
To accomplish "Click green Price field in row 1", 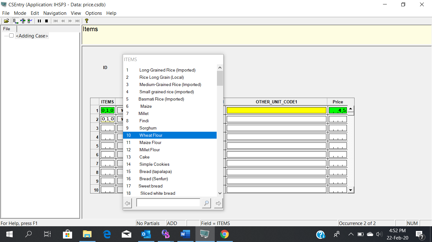I will pos(338,110).
